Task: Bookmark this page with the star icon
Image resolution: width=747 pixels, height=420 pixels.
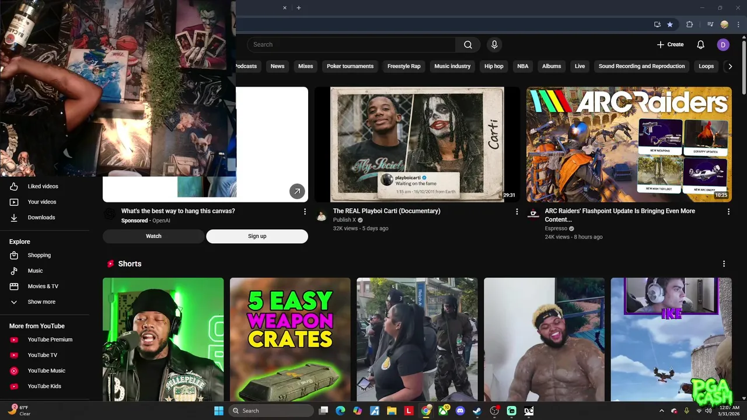Action: (670, 24)
